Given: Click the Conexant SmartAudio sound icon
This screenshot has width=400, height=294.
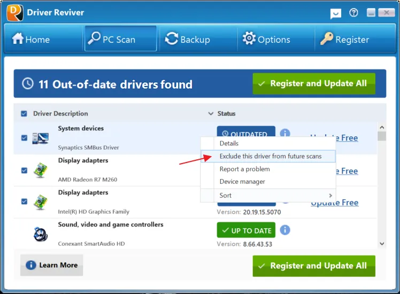Looking at the screenshot, I should click(x=40, y=234).
